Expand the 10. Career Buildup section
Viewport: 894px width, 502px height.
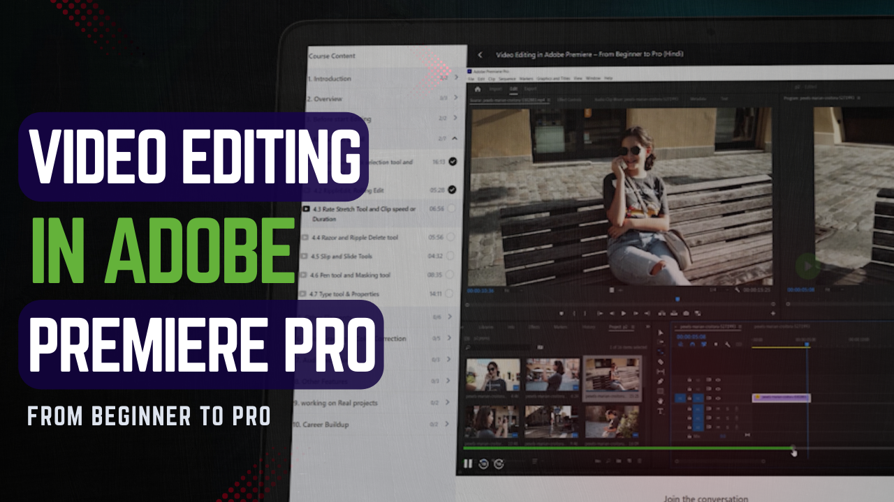point(447,424)
